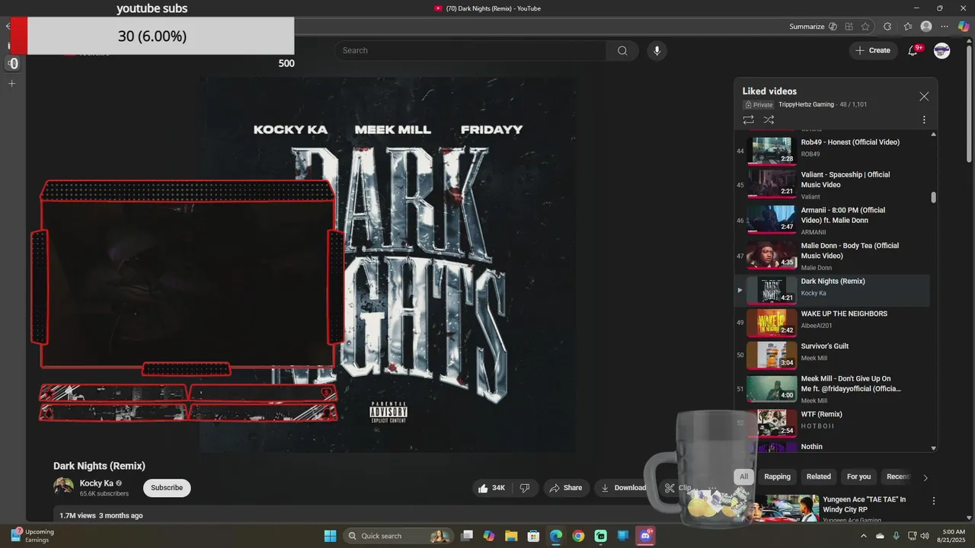The image size is (975, 548).
Task: Focus the YouTube Search field
Action: (471, 50)
